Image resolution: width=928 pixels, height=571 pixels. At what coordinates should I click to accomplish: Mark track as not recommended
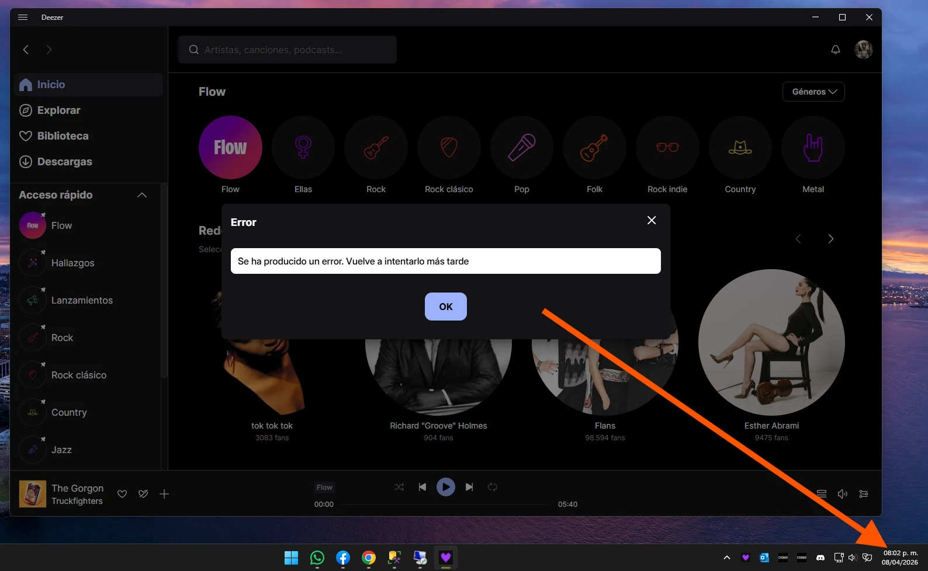click(143, 494)
